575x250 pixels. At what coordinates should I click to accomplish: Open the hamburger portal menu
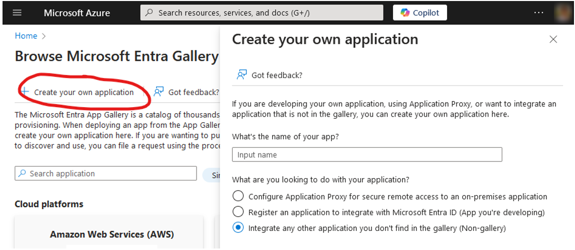click(17, 13)
